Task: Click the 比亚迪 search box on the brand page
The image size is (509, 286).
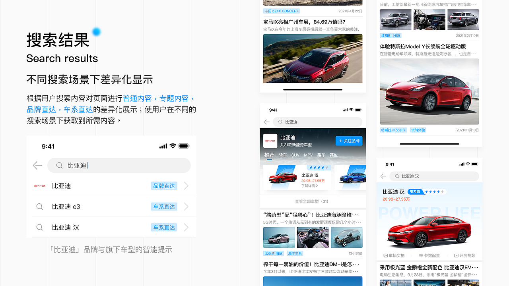Action: coord(318,122)
